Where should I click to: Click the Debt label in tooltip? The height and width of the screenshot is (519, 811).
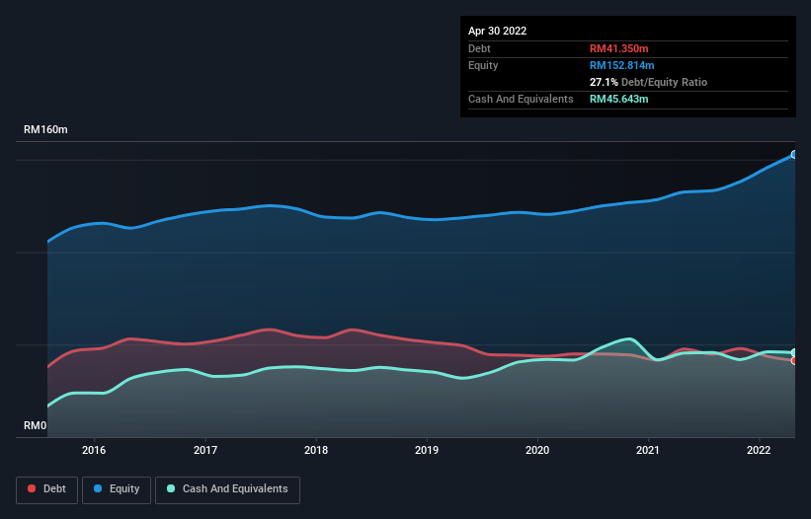(x=479, y=48)
